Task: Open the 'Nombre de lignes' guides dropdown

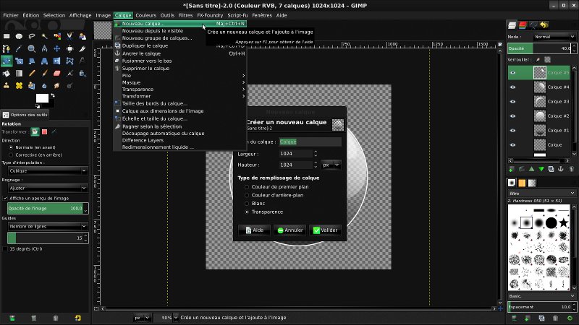Action: (x=48, y=226)
